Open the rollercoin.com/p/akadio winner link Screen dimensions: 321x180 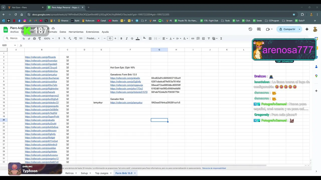125,78
